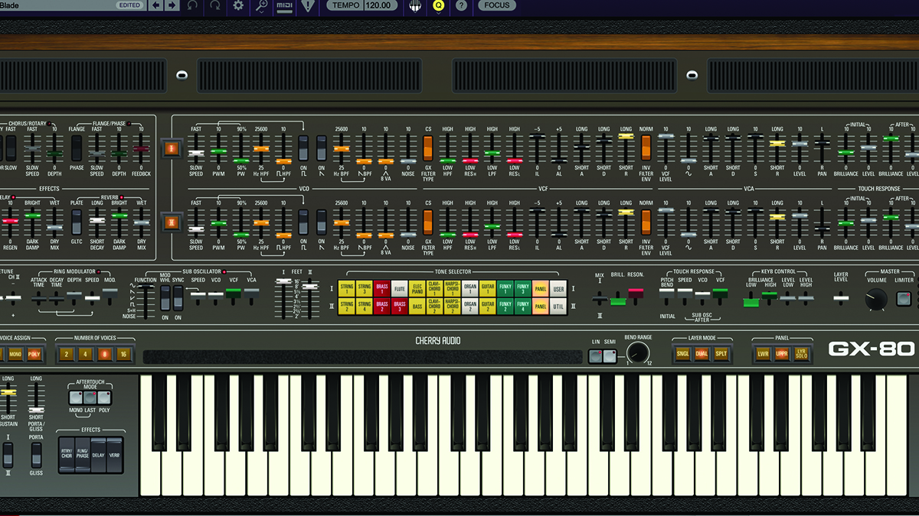Open the zoom magnifier dropdown
This screenshot has width=919, height=516.
tap(262, 5)
